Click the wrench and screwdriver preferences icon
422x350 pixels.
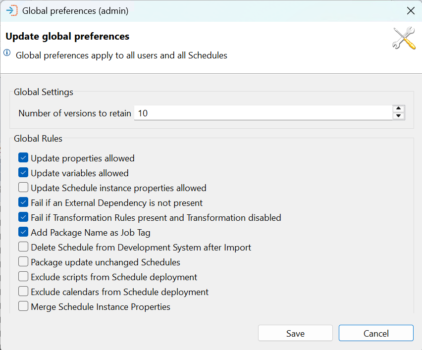pos(404,38)
